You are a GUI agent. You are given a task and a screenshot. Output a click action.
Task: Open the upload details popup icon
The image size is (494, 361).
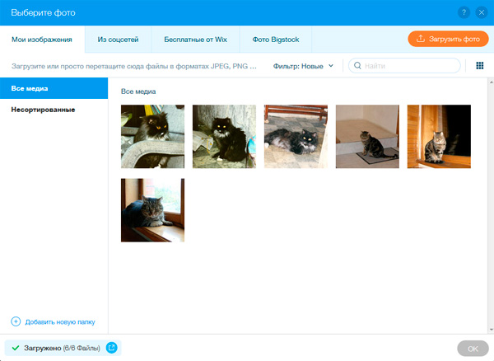(111, 349)
